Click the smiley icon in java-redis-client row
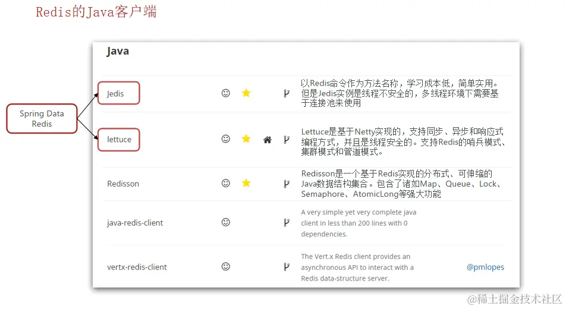Image resolution: width=566 pixels, height=309 pixels. 225,222
